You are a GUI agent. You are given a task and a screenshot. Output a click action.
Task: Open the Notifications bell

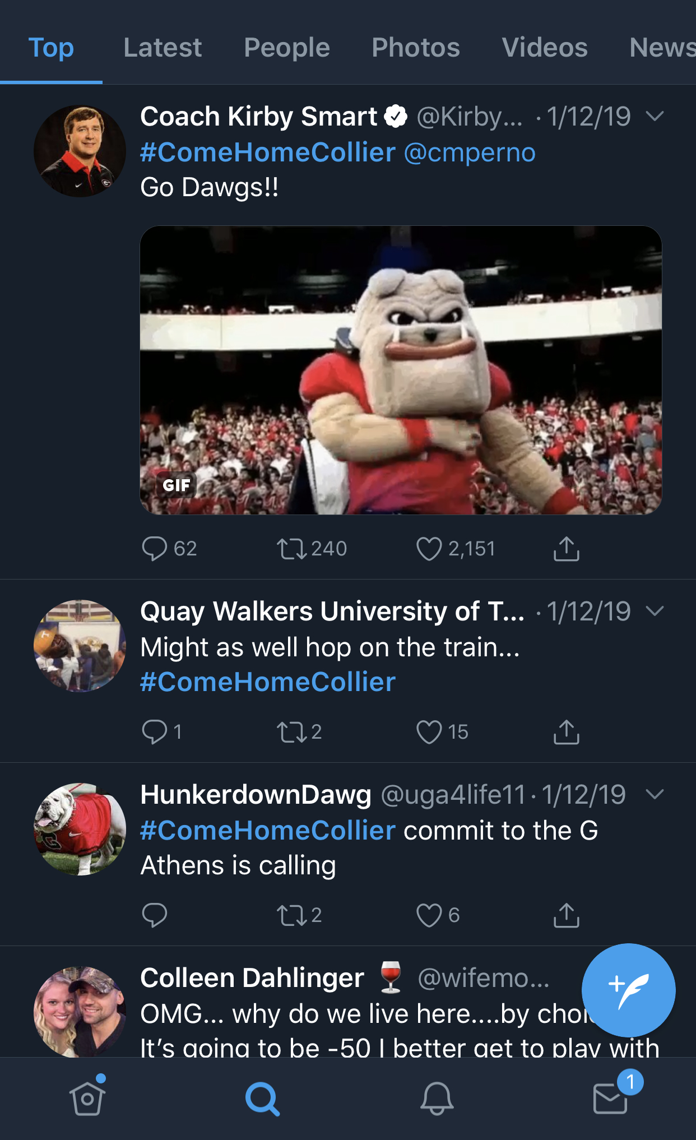pyautogui.click(x=437, y=1098)
